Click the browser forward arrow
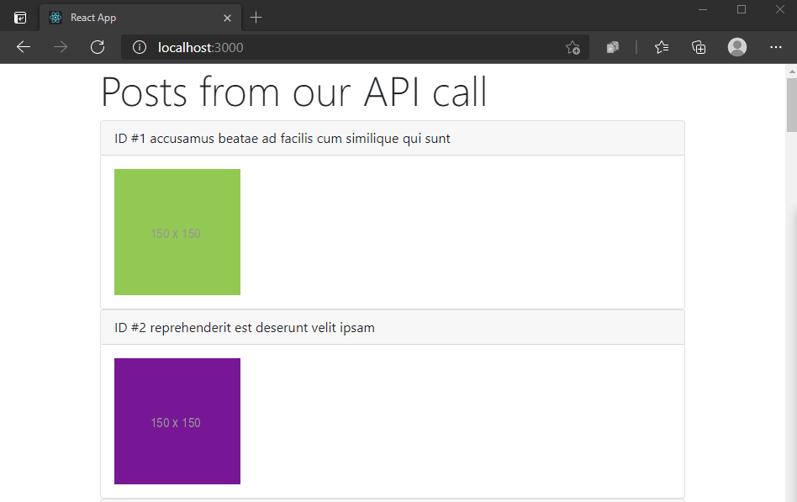This screenshot has width=797, height=502. 61,47
